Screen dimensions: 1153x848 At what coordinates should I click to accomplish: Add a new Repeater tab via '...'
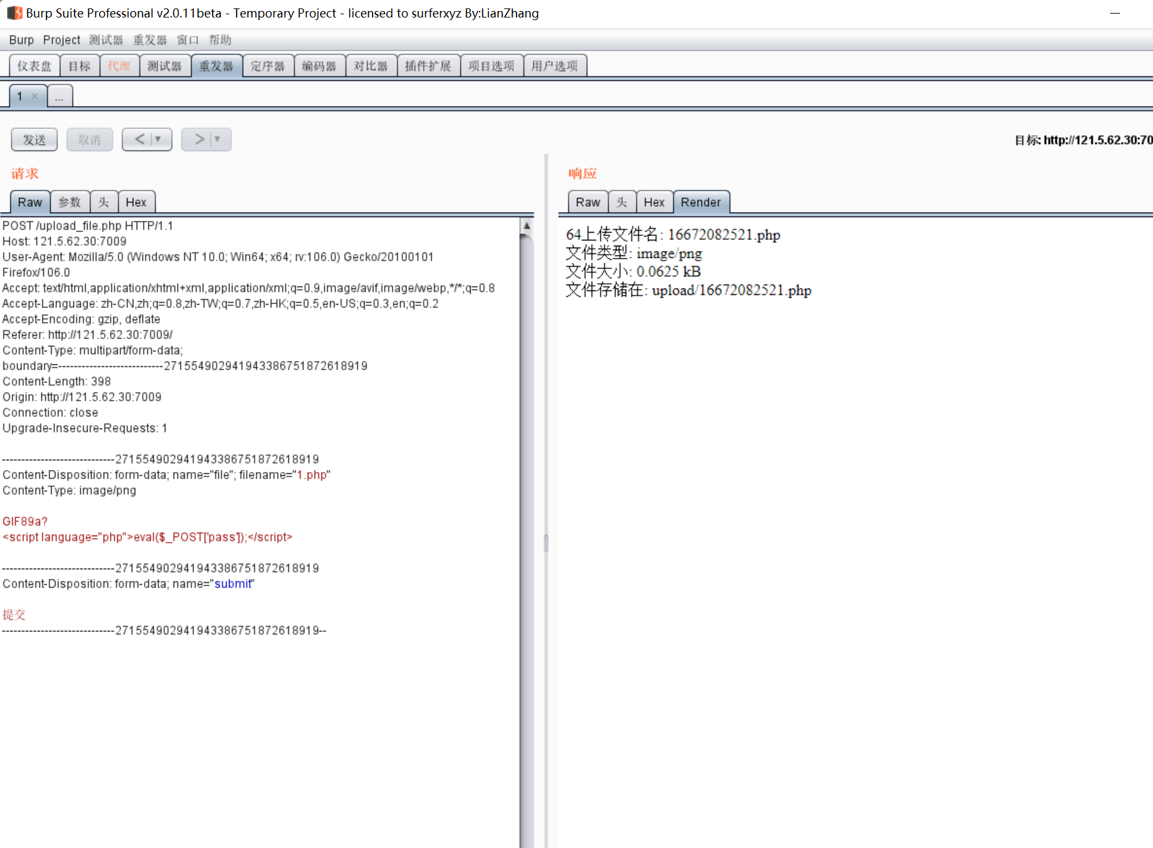click(x=60, y=97)
